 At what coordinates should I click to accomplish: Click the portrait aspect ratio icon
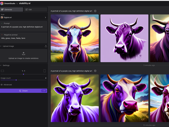pyautogui.click(x=45, y=71)
